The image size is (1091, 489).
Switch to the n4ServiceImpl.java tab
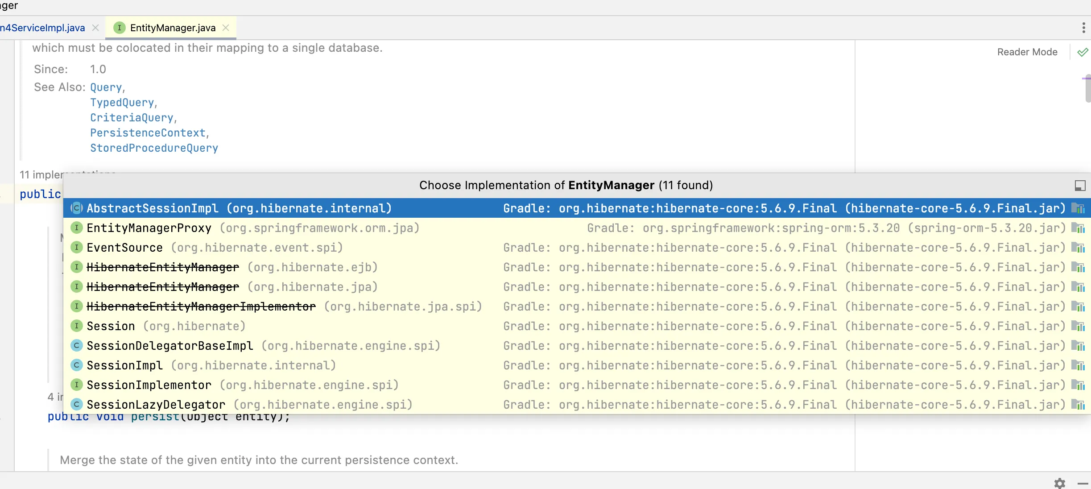click(42, 28)
